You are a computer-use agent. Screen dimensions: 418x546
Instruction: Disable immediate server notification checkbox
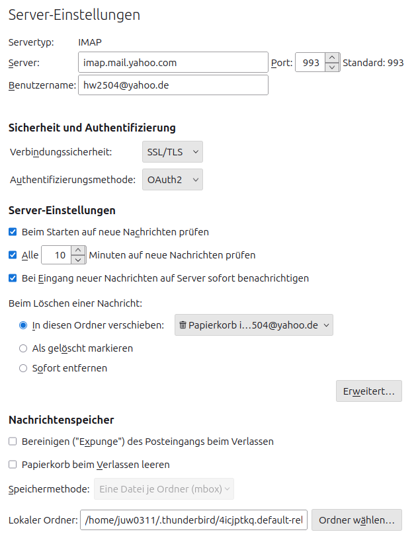tap(13, 278)
